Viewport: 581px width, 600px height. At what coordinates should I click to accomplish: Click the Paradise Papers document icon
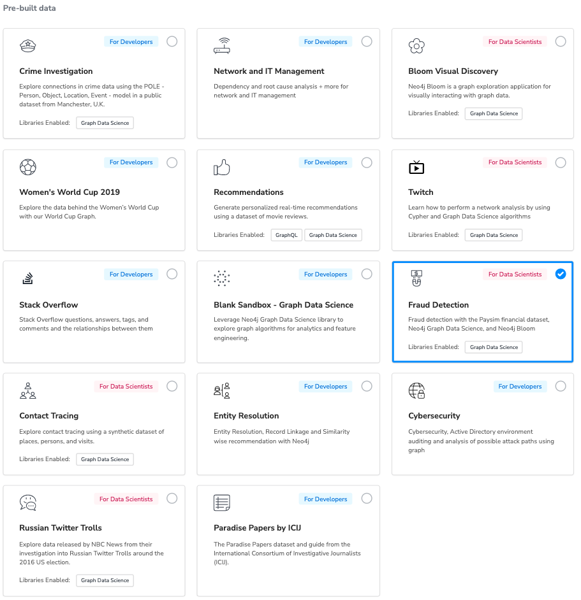click(222, 503)
